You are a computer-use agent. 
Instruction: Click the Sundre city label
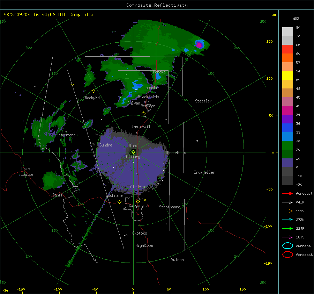coord(106,145)
